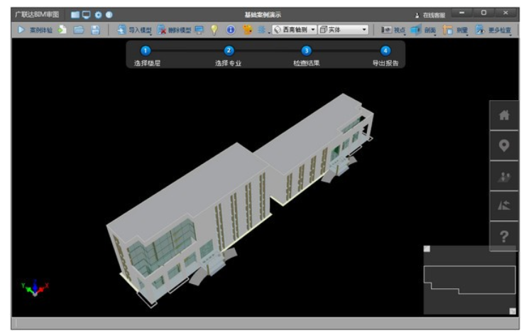Image resolution: width=526 pixels, height=333 pixels.
Task: Click the folder icon in the title bar
Action: 75,15
